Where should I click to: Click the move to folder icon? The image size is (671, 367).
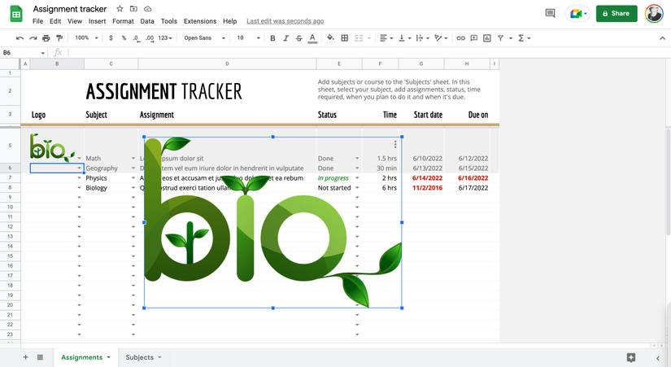tap(133, 9)
